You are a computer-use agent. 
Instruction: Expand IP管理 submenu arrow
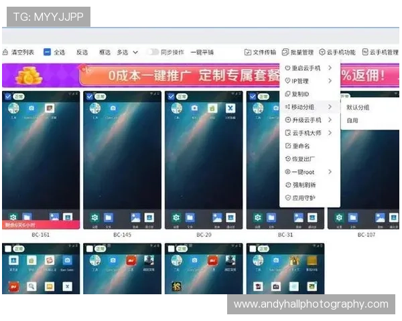330,81
